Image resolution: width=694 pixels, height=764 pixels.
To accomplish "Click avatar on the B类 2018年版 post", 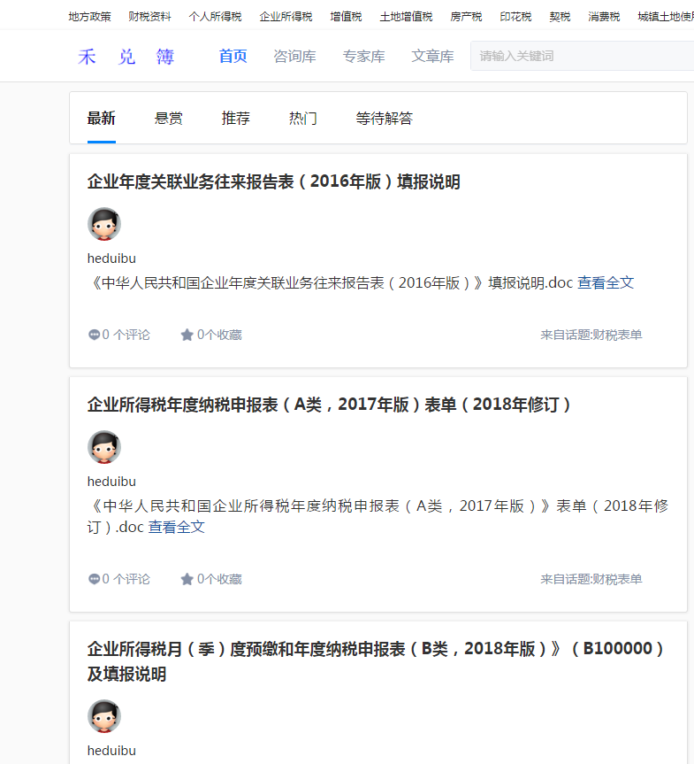I will (x=104, y=716).
